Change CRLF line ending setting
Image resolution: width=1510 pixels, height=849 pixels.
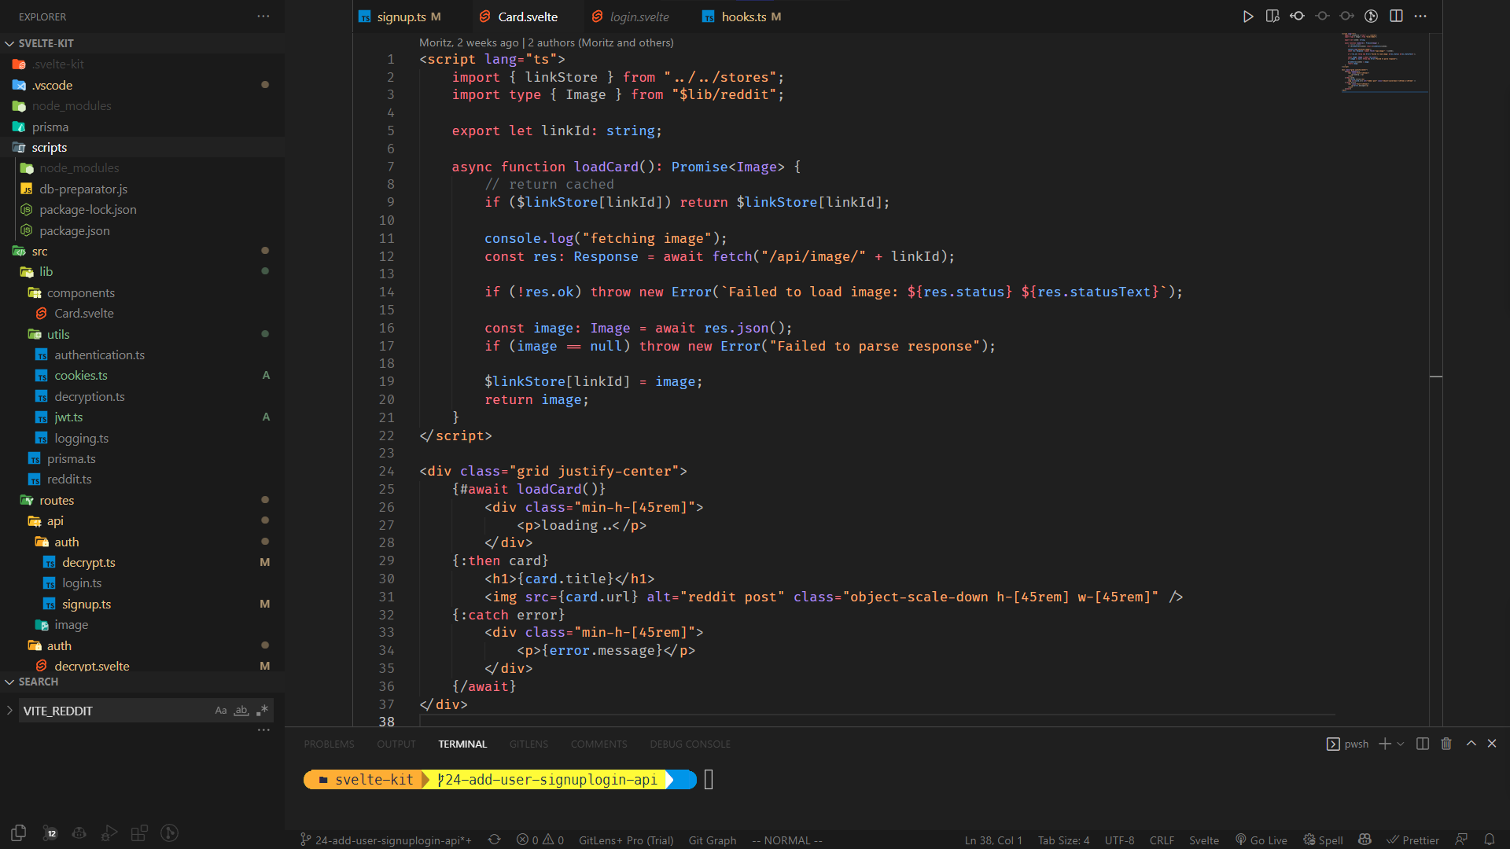tap(1162, 840)
